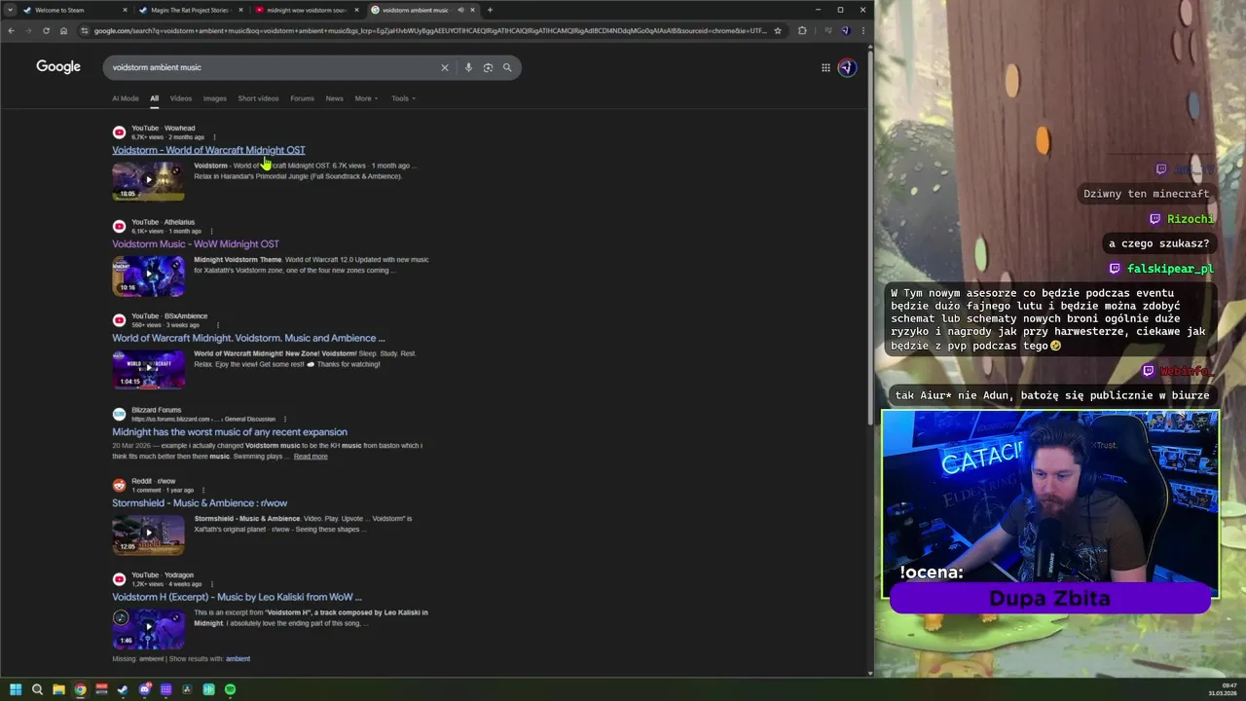The height and width of the screenshot is (701, 1246).
Task: Select the News filter
Action: pos(334,98)
